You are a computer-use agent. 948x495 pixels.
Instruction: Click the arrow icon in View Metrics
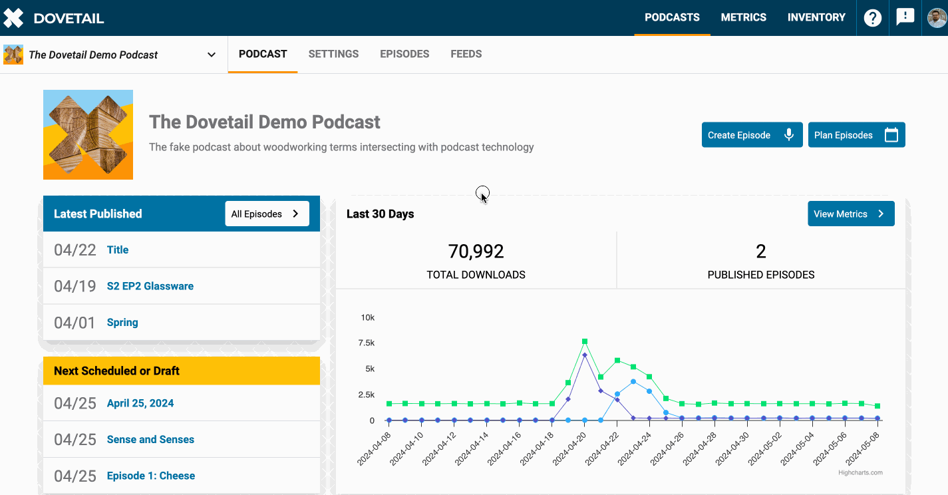coord(881,214)
